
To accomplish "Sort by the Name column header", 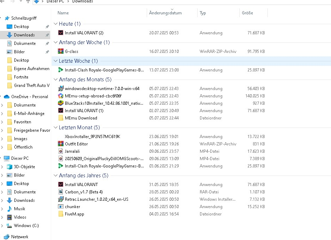I will [63, 13].
